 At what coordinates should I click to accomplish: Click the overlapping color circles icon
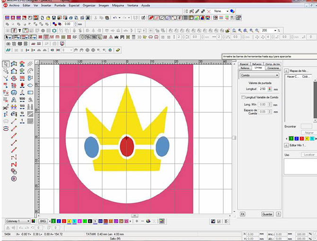(232, 11)
